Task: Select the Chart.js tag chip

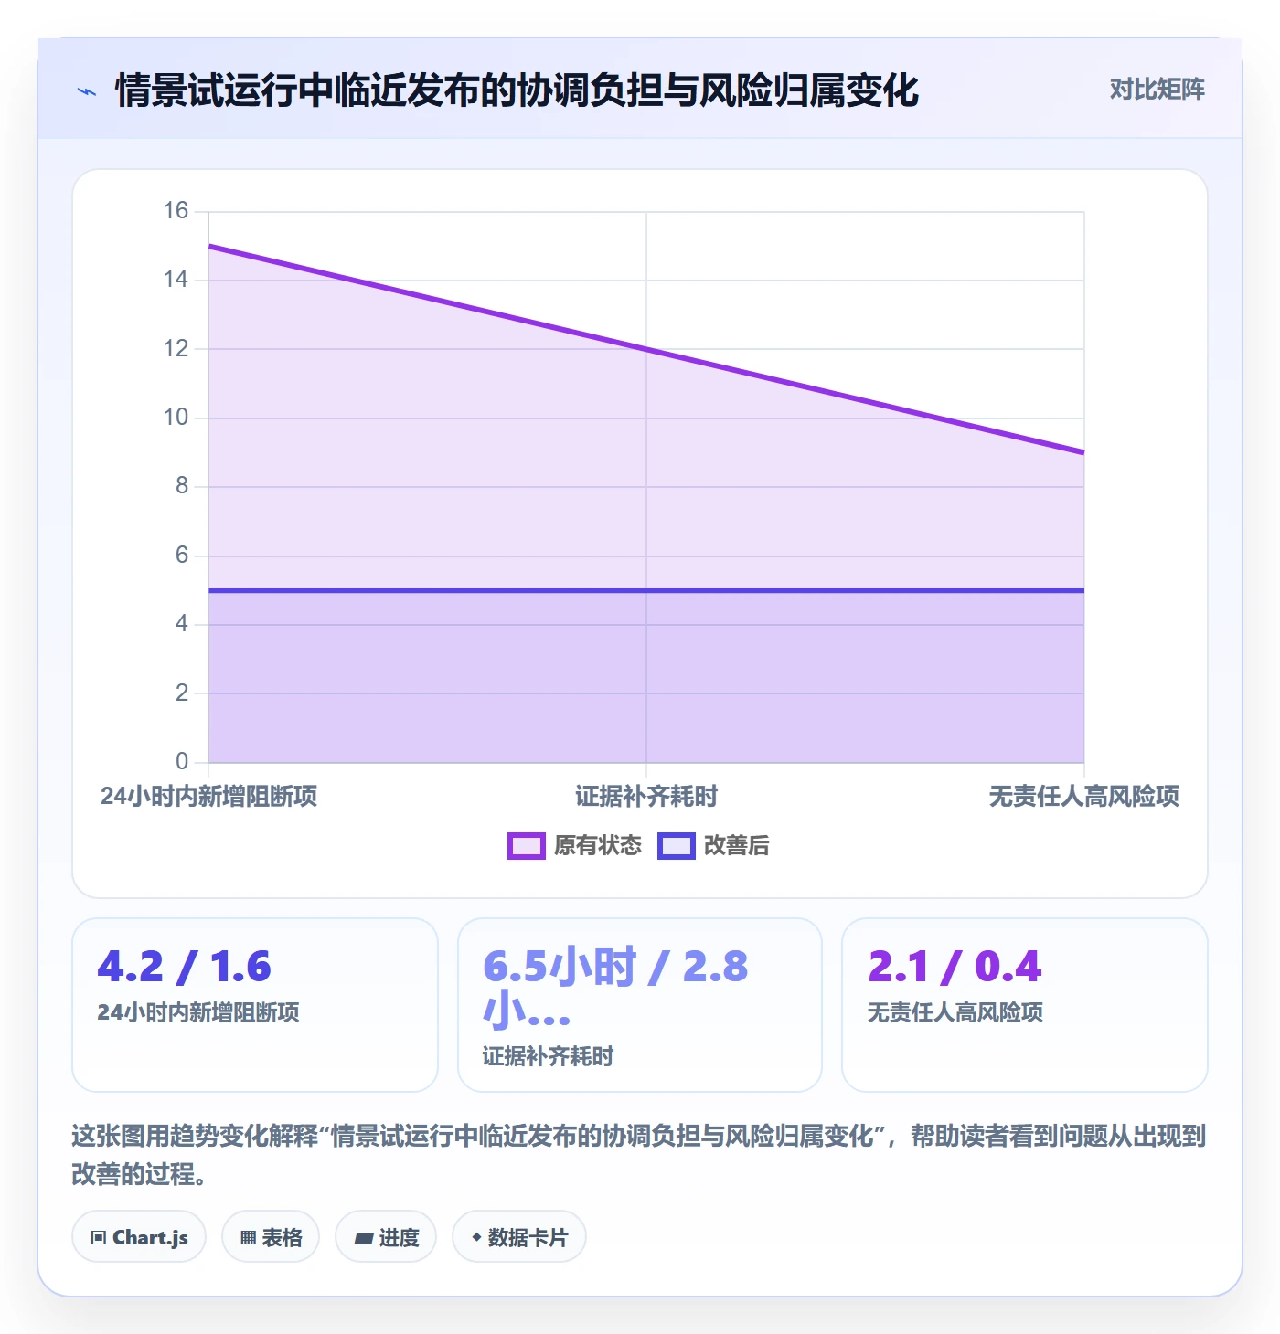Action: tap(139, 1237)
